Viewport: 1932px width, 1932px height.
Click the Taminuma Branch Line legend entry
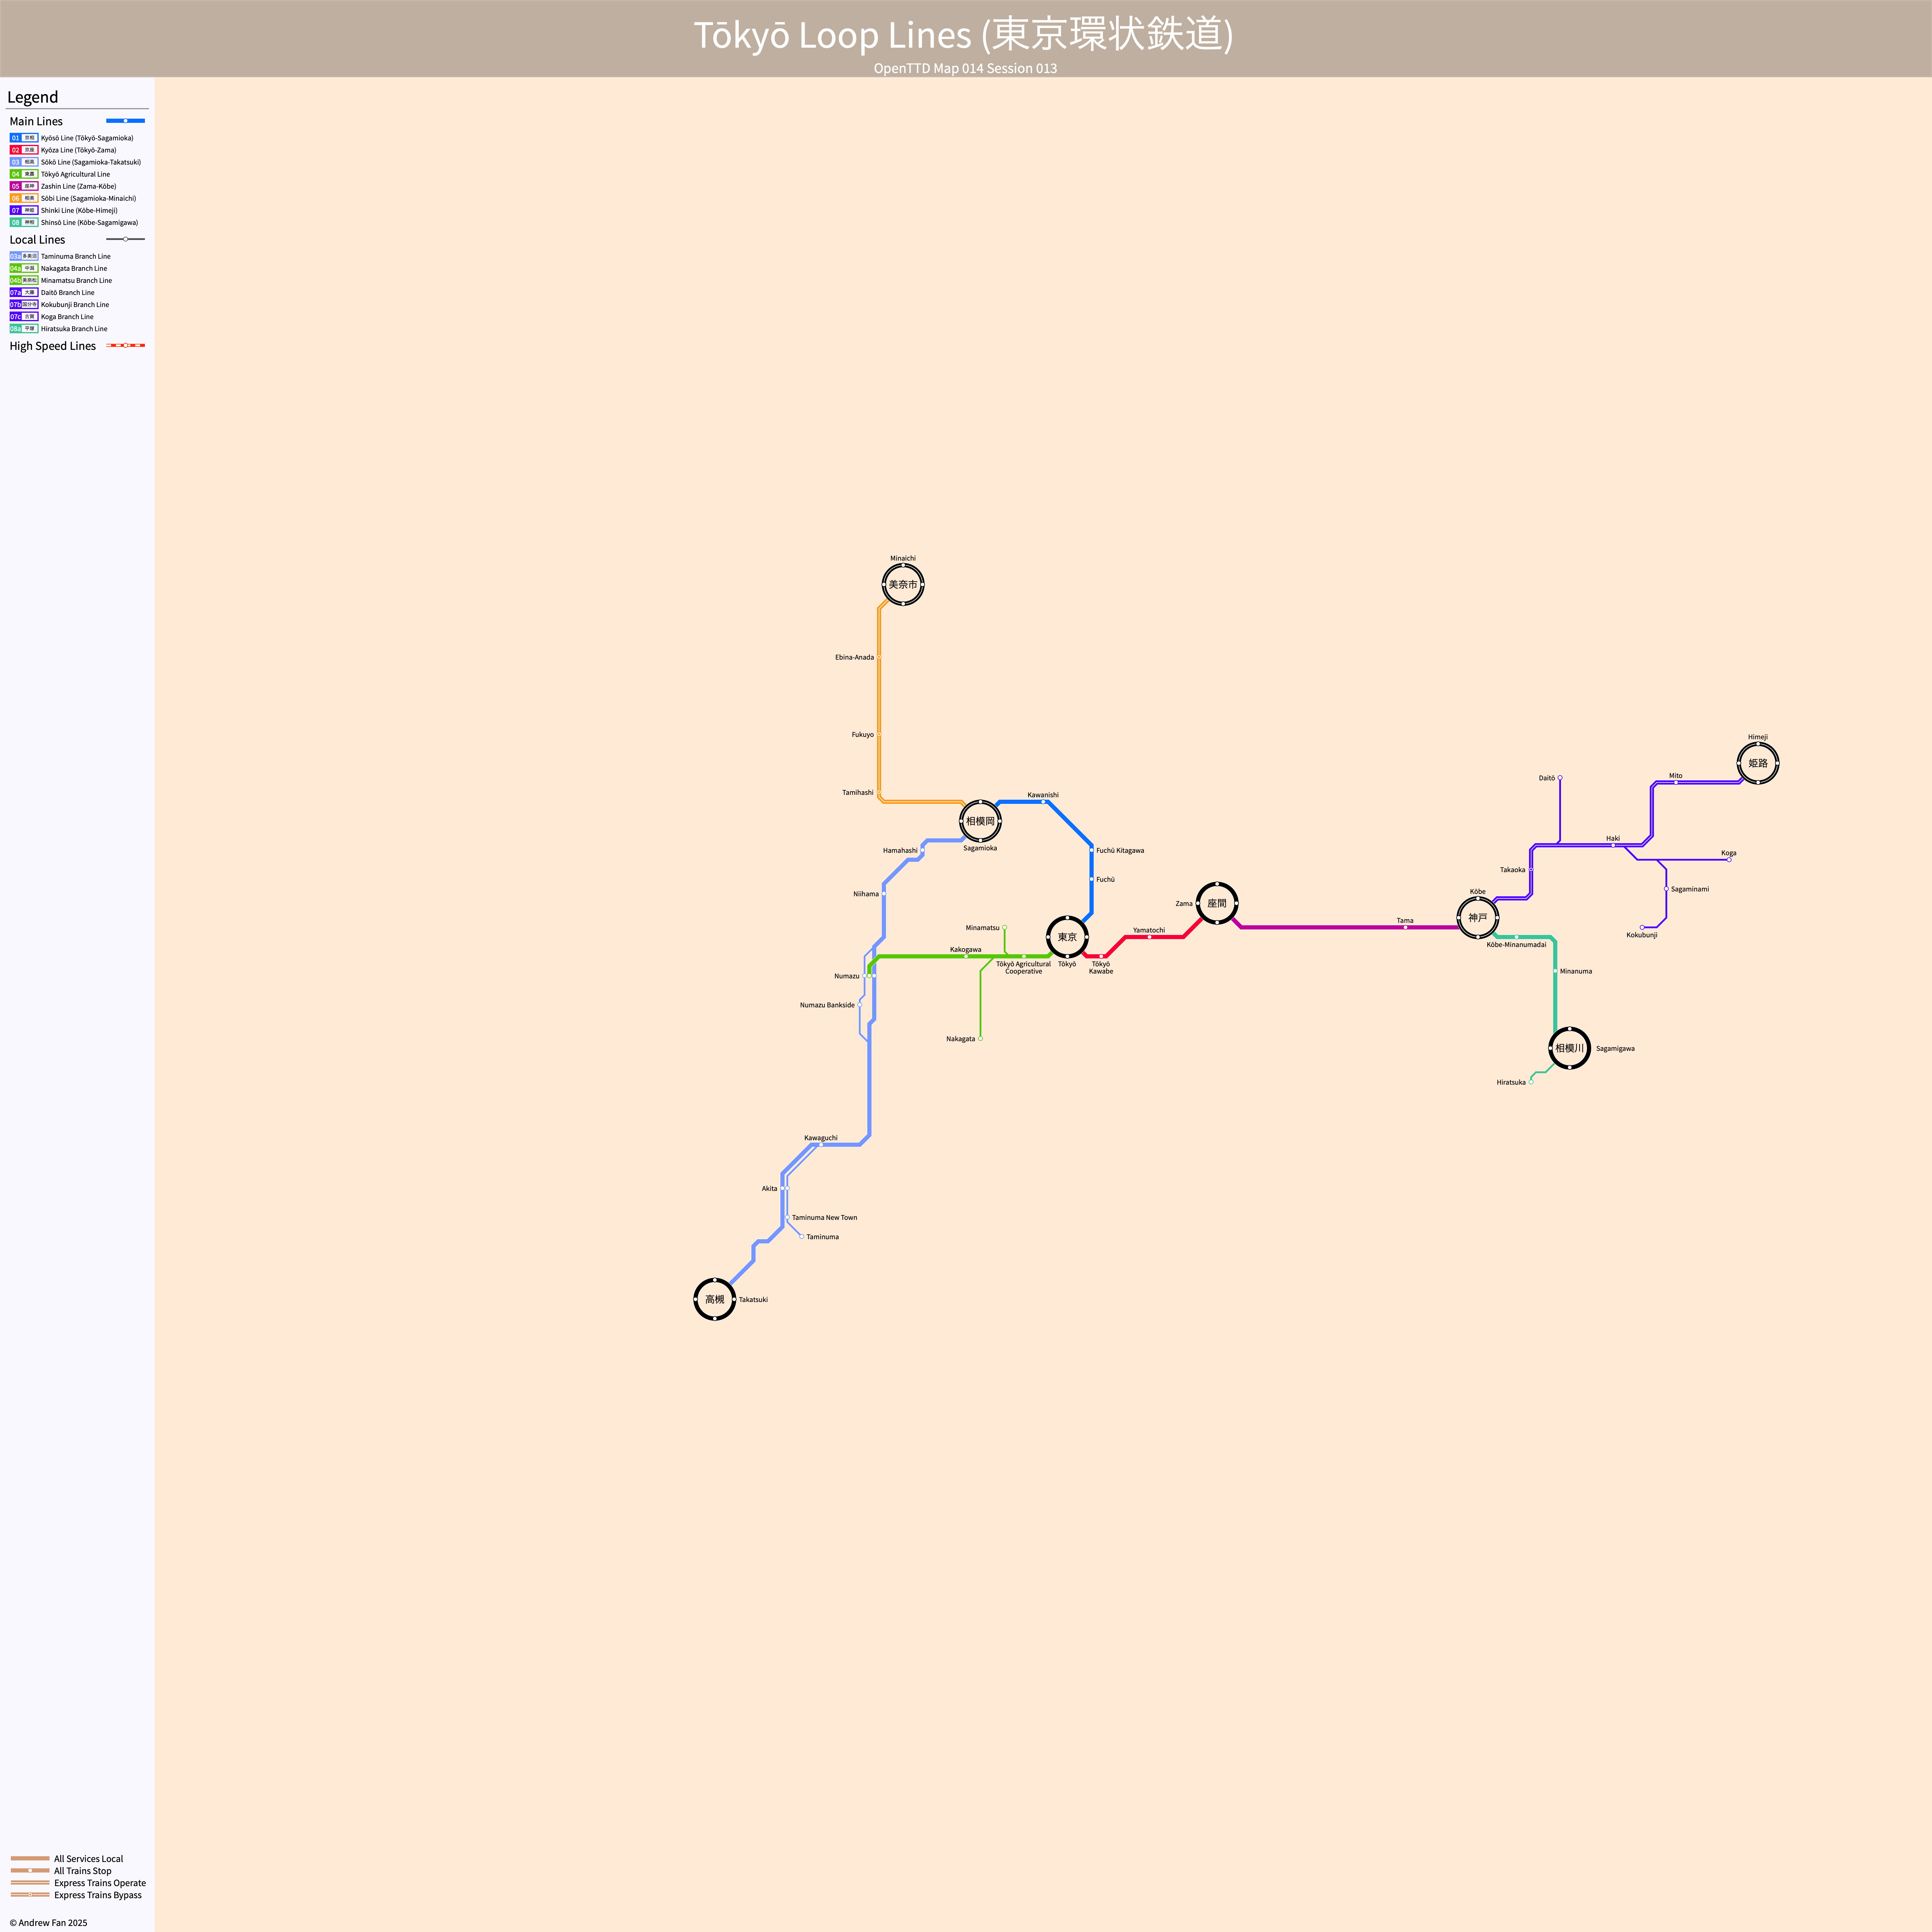(75, 256)
